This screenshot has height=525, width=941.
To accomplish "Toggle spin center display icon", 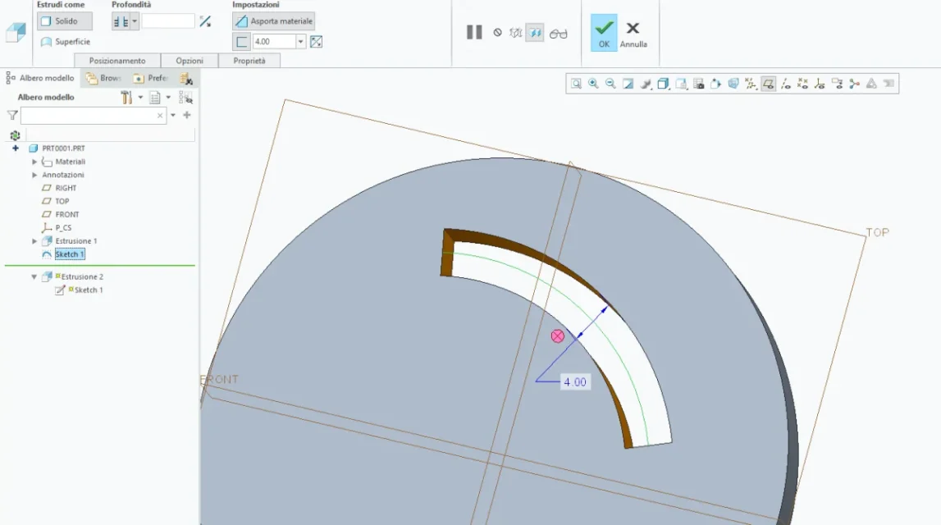I will click(x=854, y=84).
